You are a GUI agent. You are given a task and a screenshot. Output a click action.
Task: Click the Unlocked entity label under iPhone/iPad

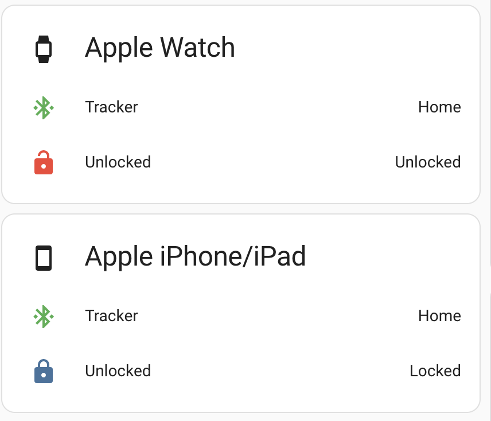[118, 371]
